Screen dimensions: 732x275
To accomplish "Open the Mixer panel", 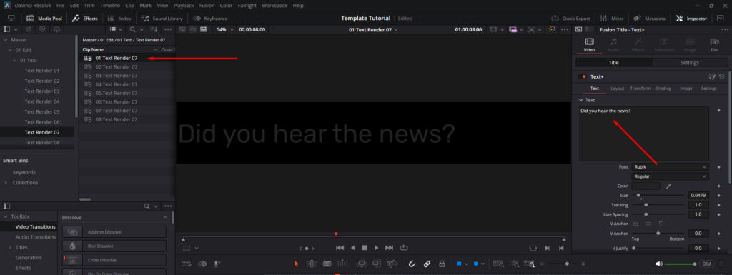I will click(x=612, y=18).
